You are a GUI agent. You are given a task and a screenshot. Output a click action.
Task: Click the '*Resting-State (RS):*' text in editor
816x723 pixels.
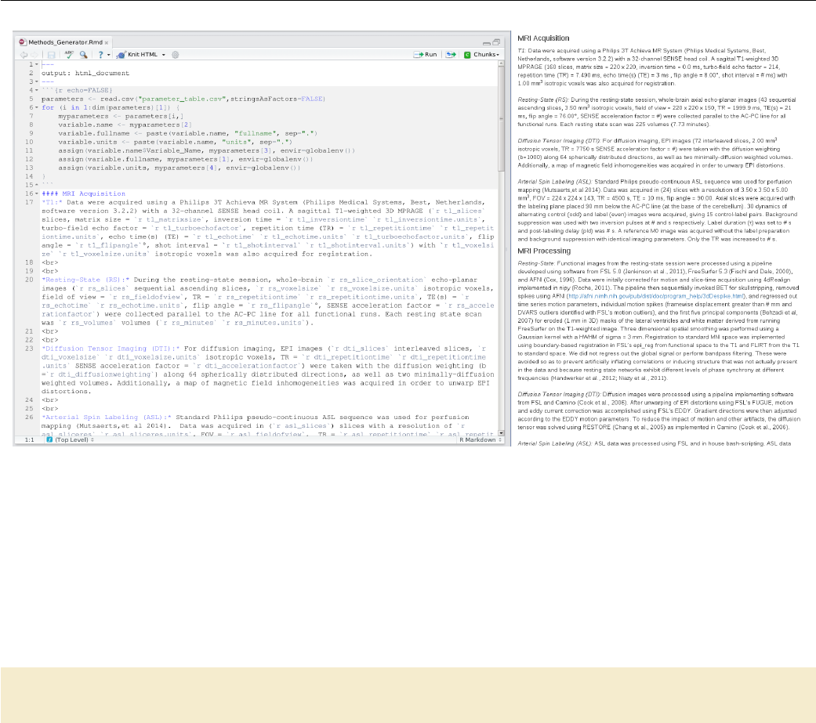point(85,280)
